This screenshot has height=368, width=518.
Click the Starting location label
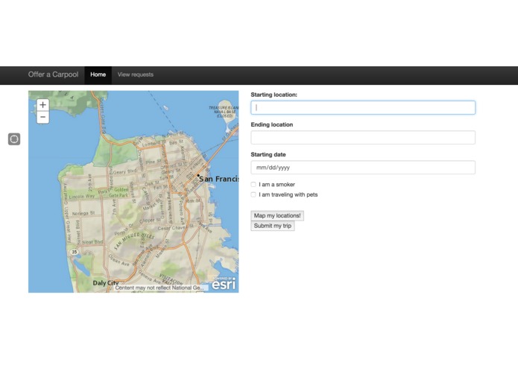point(274,95)
